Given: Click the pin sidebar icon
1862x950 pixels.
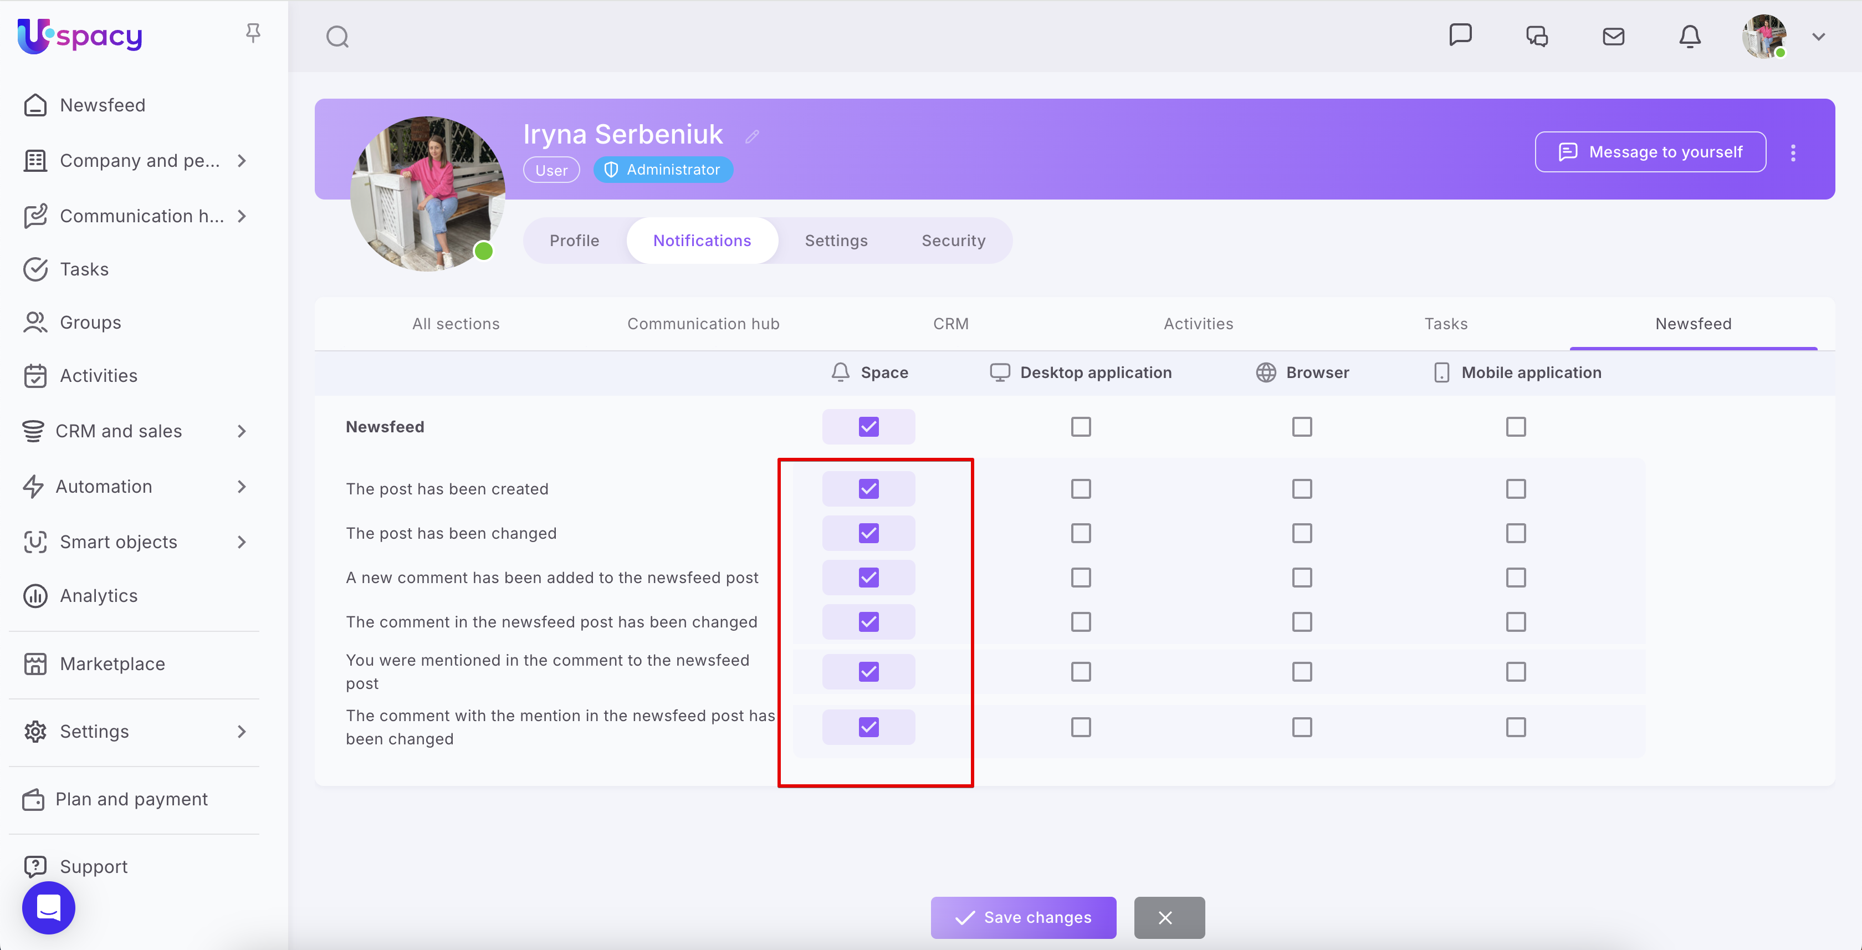Looking at the screenshot, I should coord(253,33).
